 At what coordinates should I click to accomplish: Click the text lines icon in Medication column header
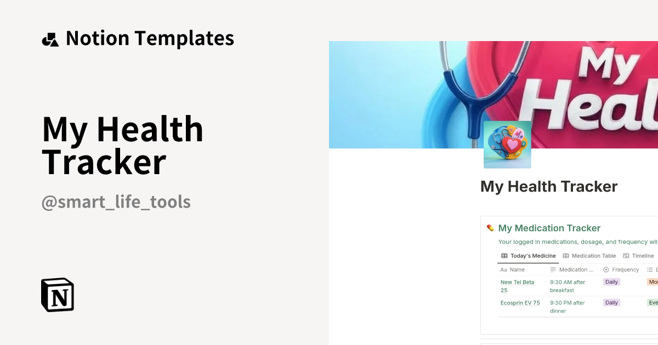tap(553, 269)
